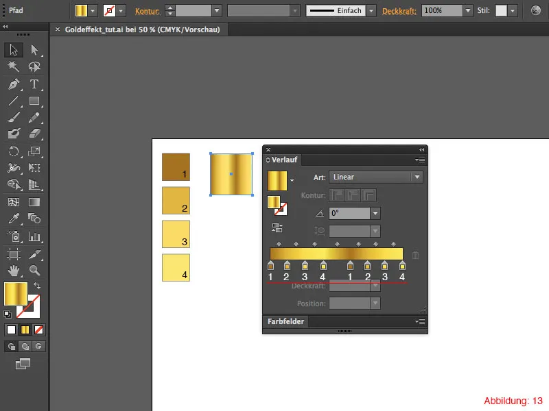Select the Artboard tool
The image size is (549, 411).
[x=14, y=254]
